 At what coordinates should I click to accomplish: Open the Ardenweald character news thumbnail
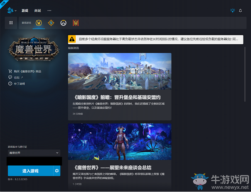pos(120,141)
